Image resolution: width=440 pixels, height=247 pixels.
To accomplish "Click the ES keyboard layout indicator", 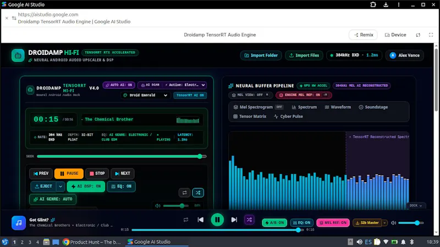I will pyautogui.click(x=368, y=242).
